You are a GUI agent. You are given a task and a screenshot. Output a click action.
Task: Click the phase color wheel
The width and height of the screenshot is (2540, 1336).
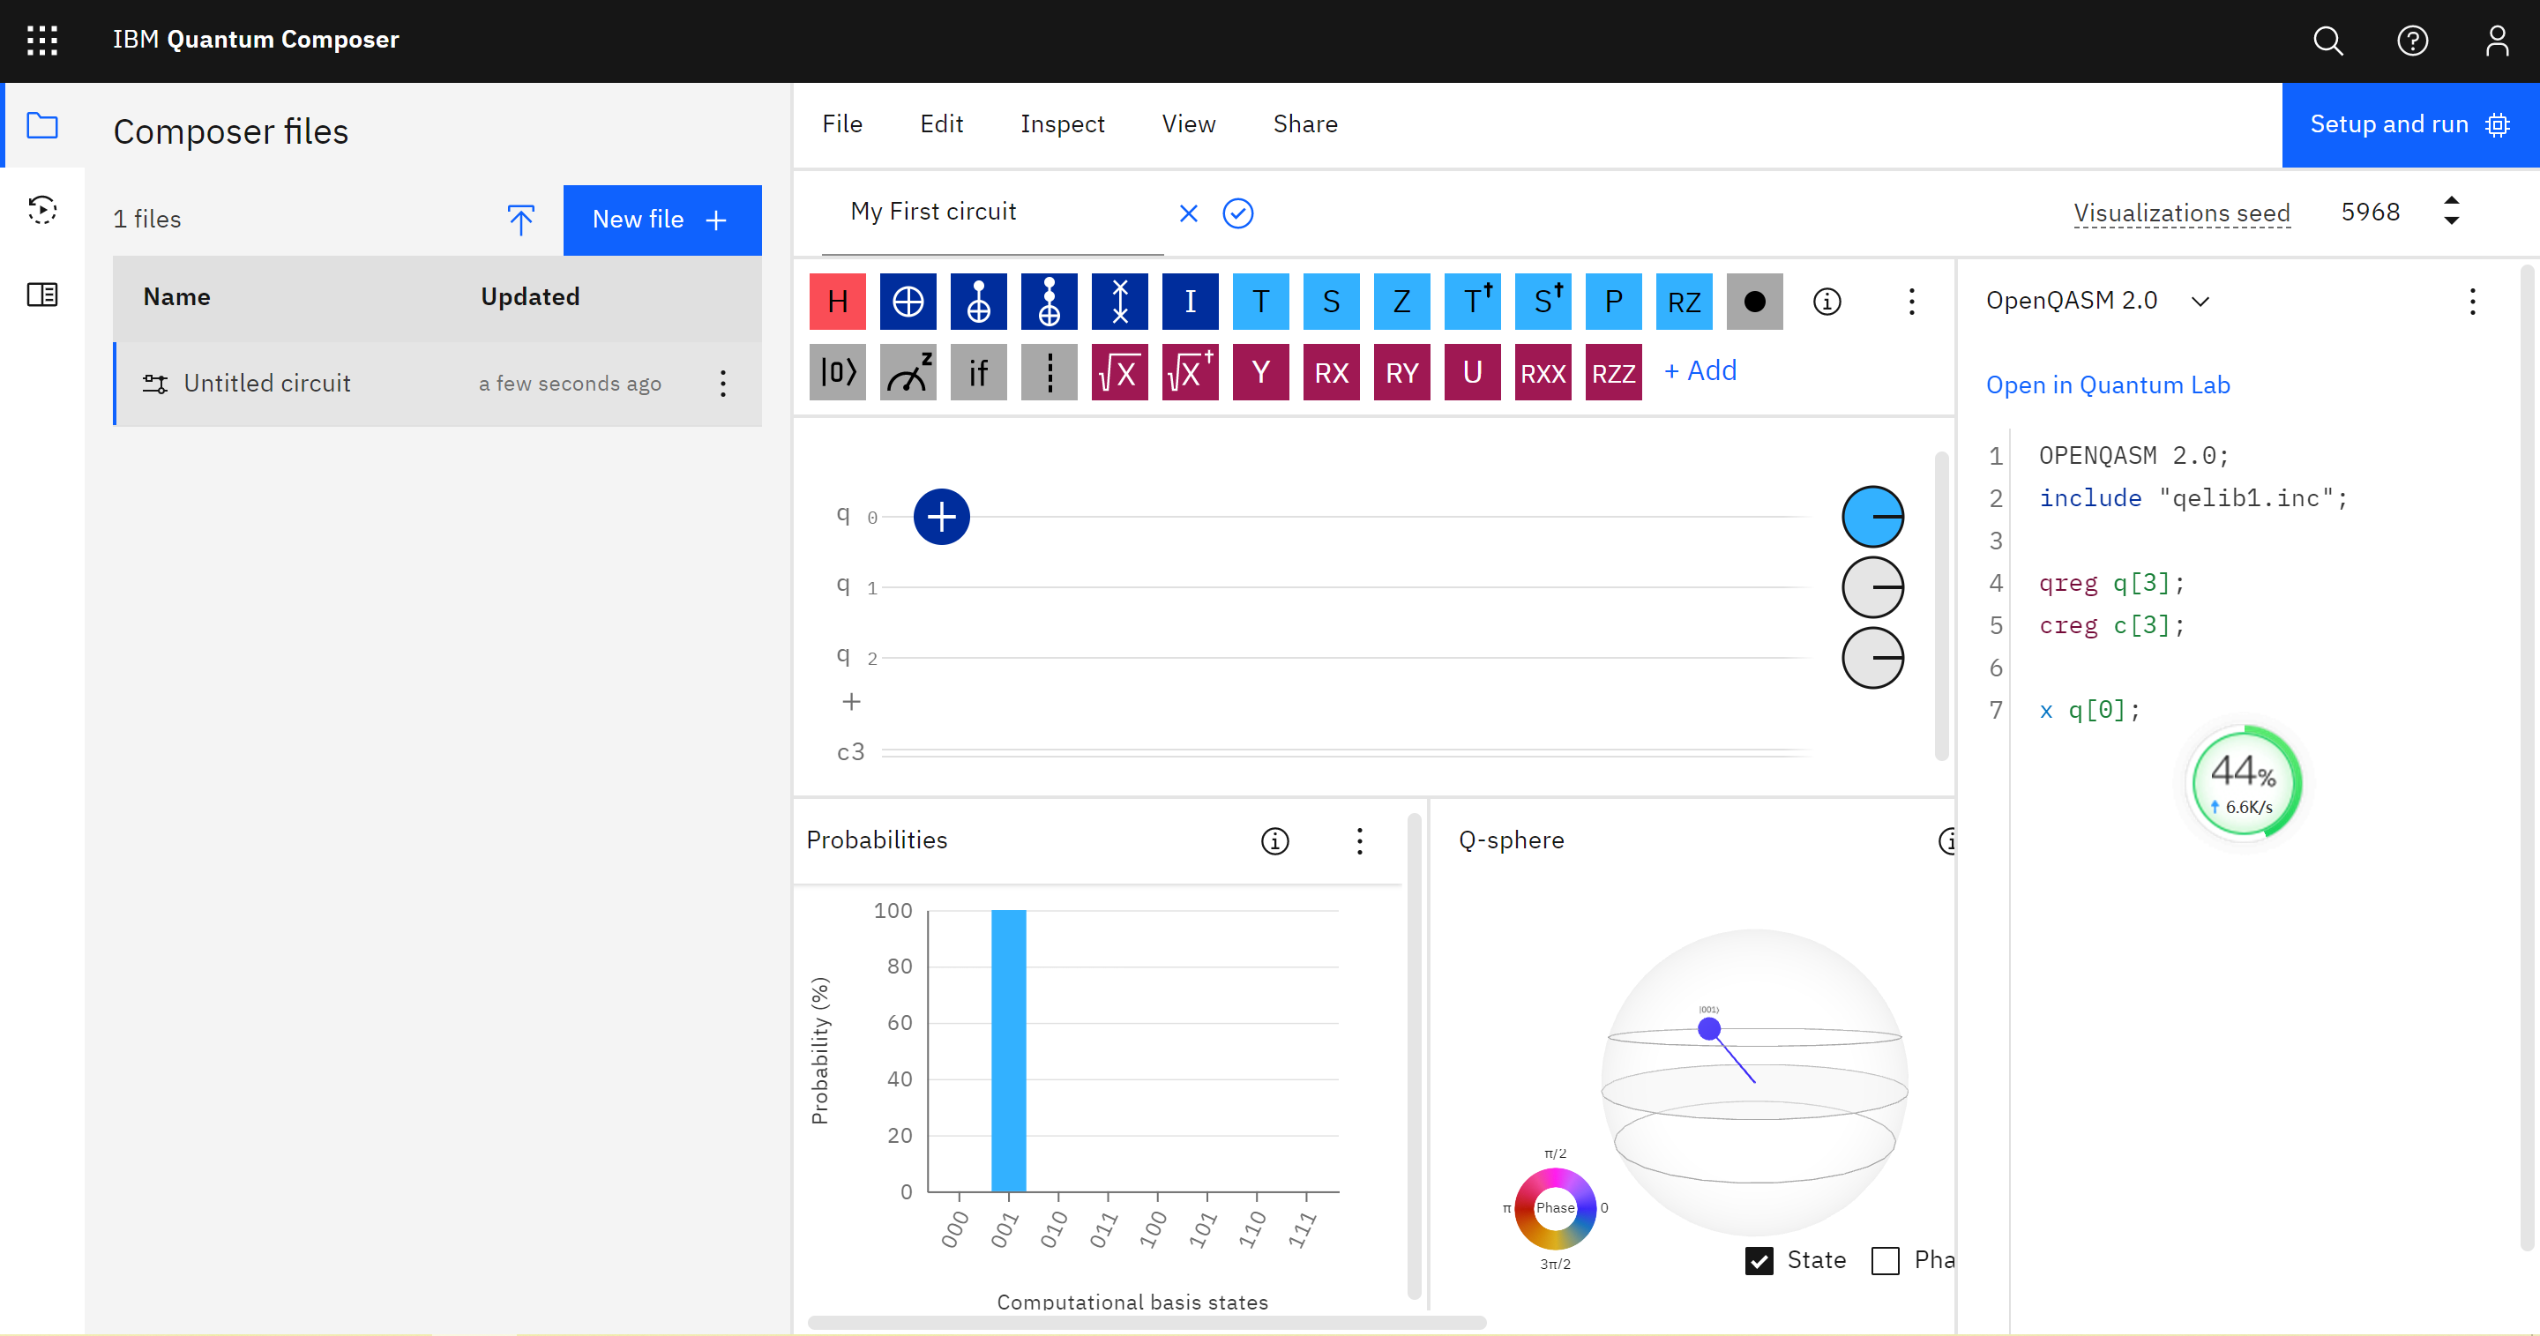tap(1556, 1208)
